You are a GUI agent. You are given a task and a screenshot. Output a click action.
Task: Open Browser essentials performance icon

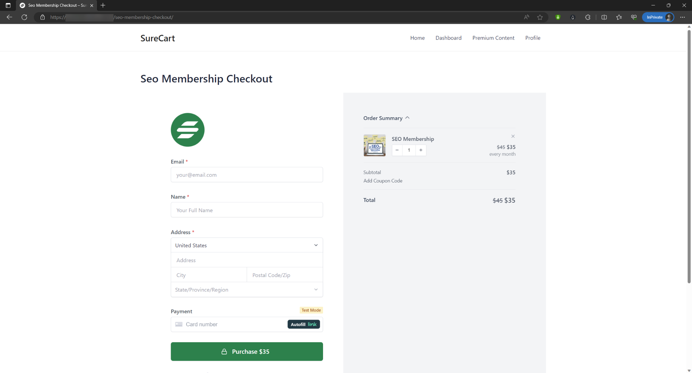(x=634, y=17)
